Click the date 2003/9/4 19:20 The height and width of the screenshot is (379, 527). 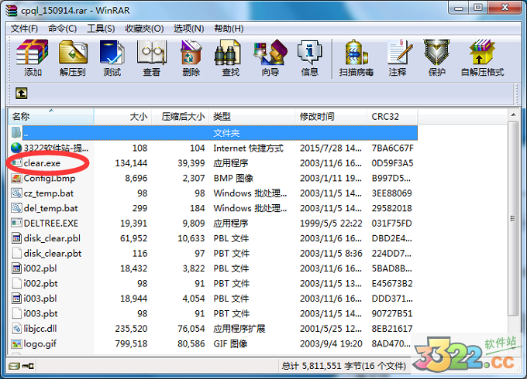click(331, 343)
